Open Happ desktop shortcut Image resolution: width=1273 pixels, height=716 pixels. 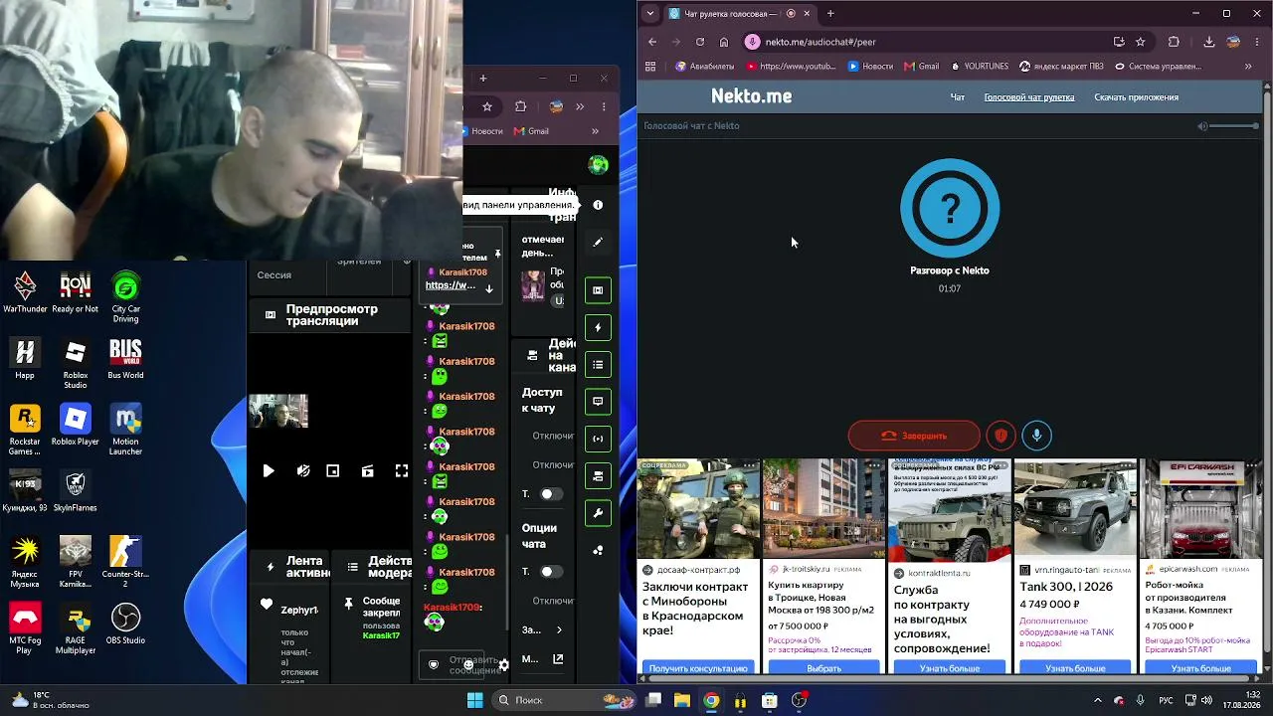(x=25, y=359)
